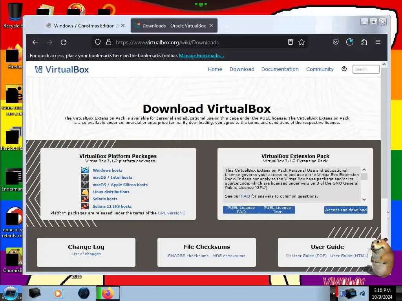Open the User Guide (HTML) link
The height and width of the screenshot is (301, 402).
pos(349,256)
